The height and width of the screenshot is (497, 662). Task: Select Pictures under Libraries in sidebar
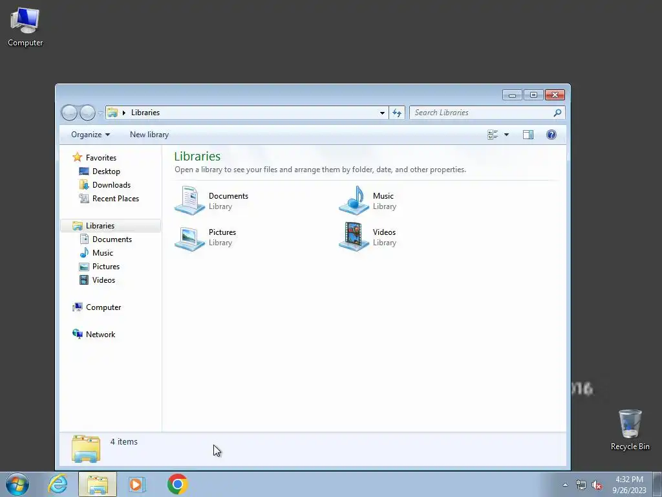[106, 266]
